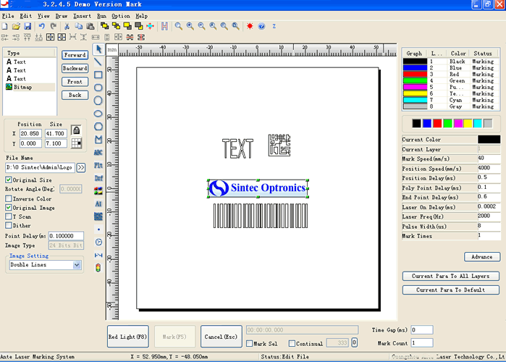Select the ABC text tool
The image size is (506, 362).
pyautogui.click(x=98, y=152)
